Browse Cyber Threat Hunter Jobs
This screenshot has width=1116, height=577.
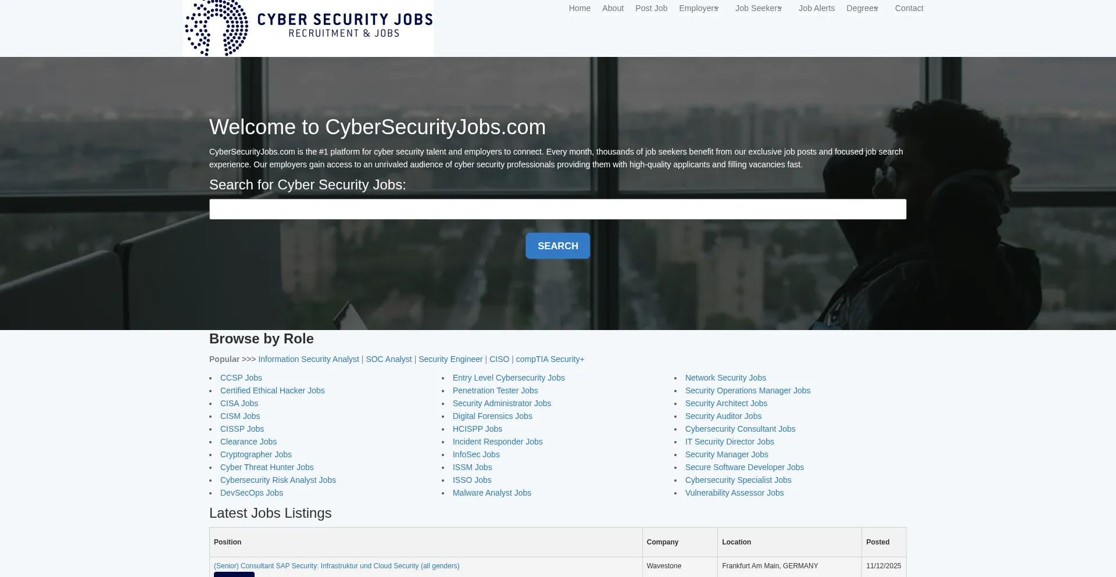pos(267,467)
